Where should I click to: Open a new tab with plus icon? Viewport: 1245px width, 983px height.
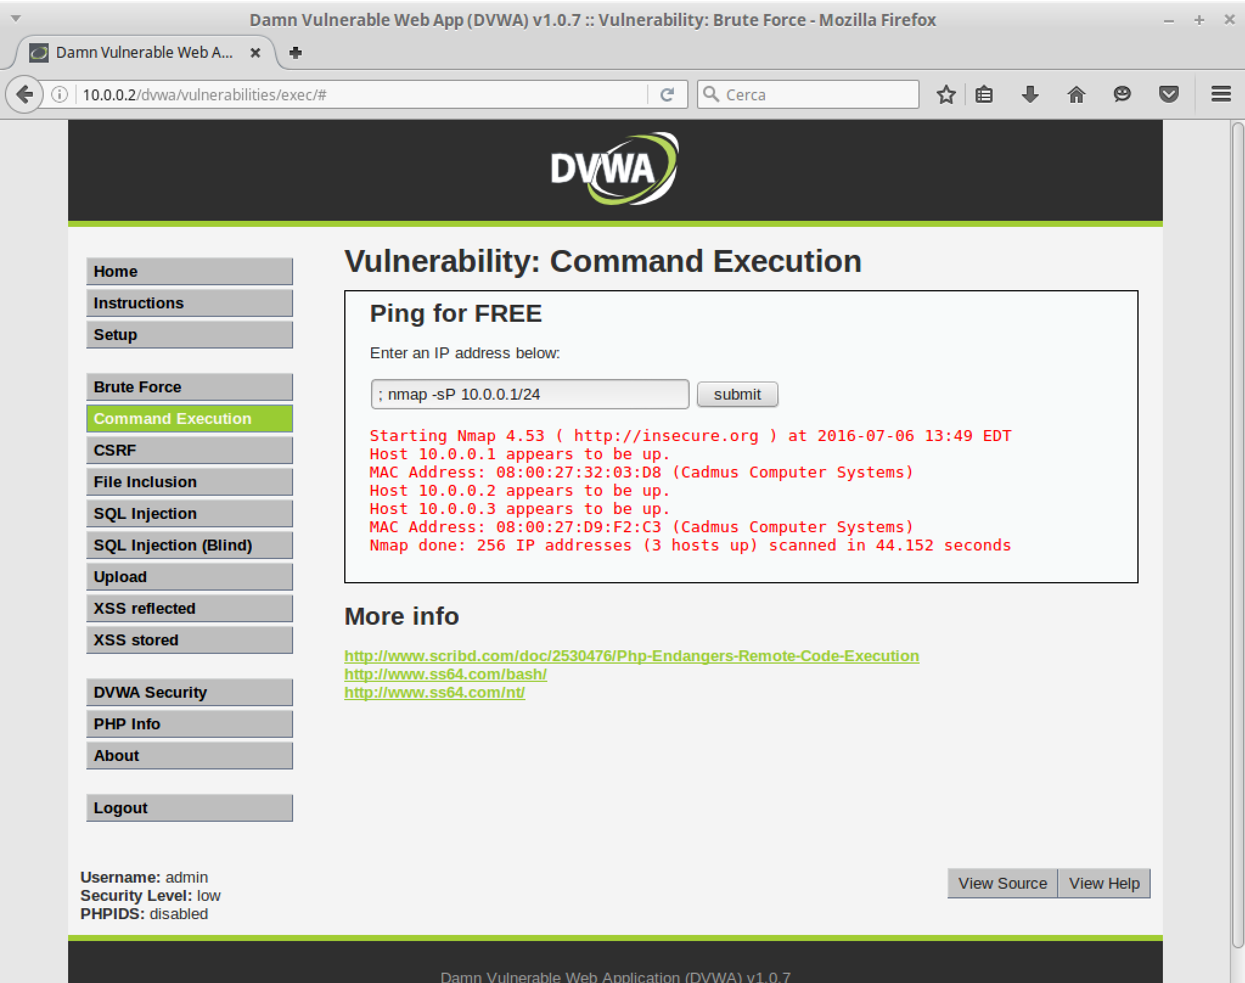pyautogui.click(x=296, y=53)
